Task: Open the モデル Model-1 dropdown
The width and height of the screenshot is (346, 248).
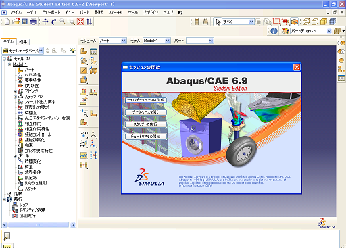Action: [x=156, y=41]
